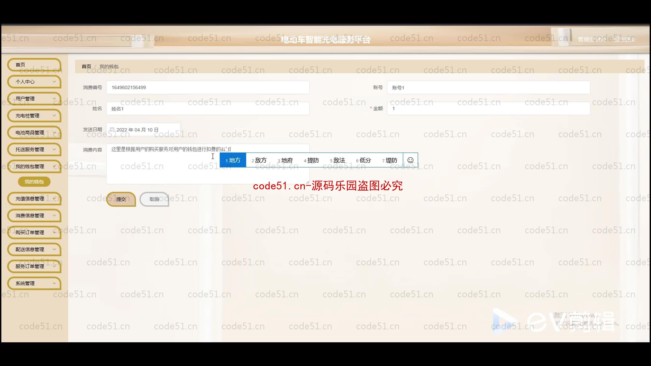Choose IME candidate 5 敌法
This screenshot has width=651, height=366.
click(337, 160)
